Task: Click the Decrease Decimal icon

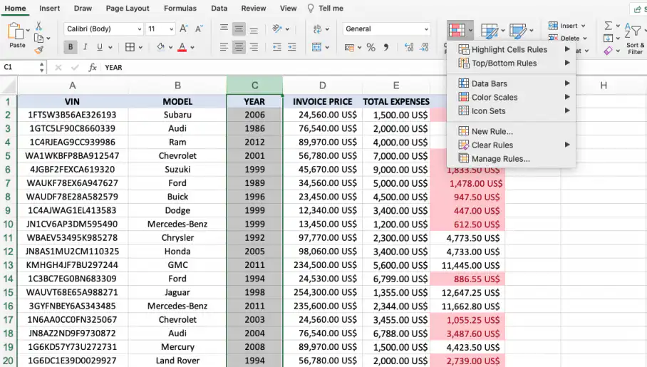Action: click(x=424, y=48)
